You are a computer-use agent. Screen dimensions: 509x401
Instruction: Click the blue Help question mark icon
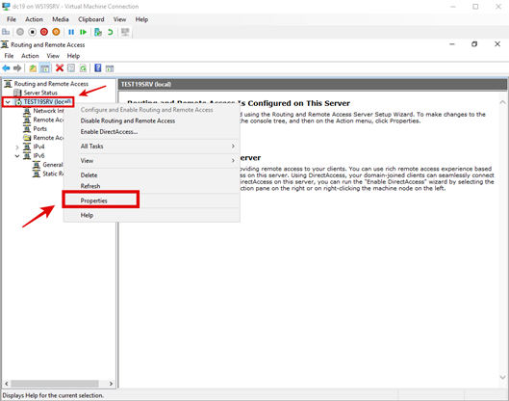[98, 68]
